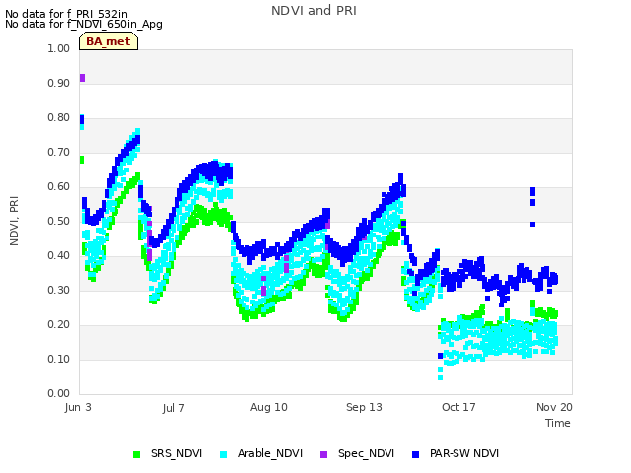This screenshot has width=631, height=473.
Task: Click the Sep 13 x-axis tick label
Action: [x=364, y=407]
